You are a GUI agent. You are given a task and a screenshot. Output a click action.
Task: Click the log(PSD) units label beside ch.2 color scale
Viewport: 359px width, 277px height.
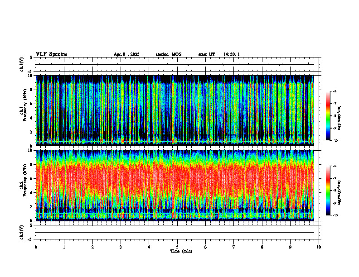pyautogui.click(x=340, y=192)
